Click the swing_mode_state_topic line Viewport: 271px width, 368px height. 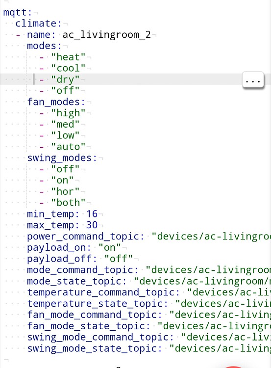[x=149, y=348]
